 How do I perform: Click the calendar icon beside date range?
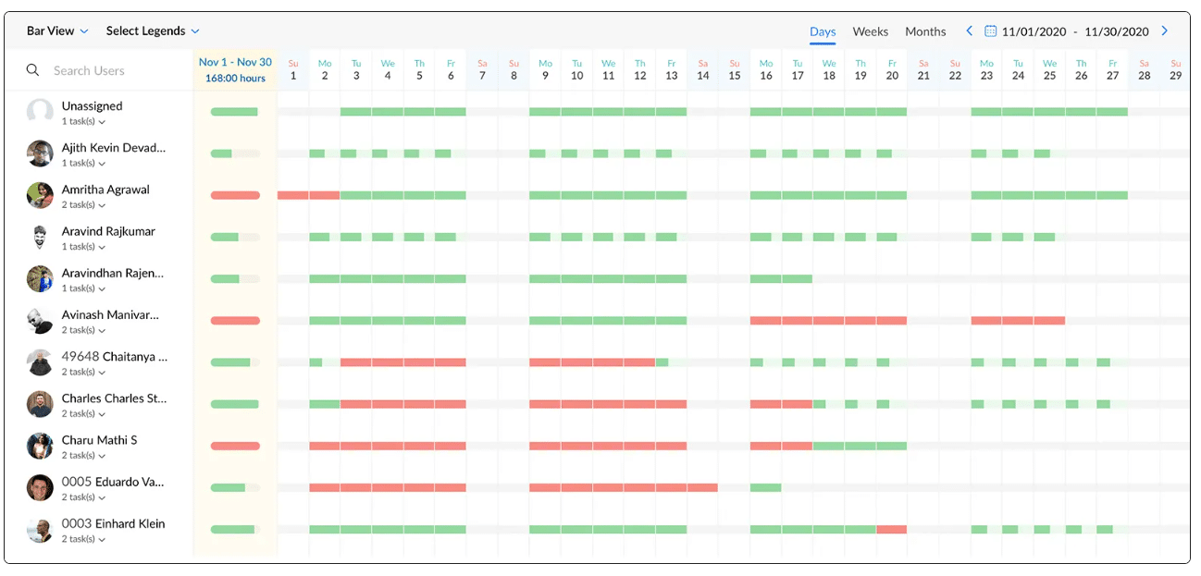pyautogui.click(x=990, y=31)
